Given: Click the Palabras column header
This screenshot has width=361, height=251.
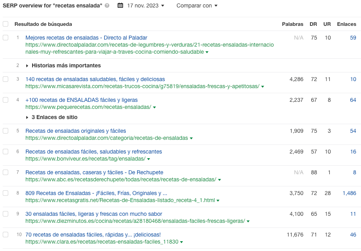Looking at the screenshot, I should (292, 24).
